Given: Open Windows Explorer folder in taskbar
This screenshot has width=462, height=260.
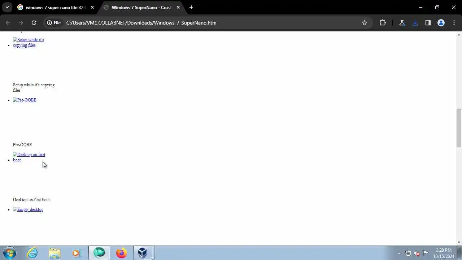Looking at the screenshot, I should [x=55, y=253].
